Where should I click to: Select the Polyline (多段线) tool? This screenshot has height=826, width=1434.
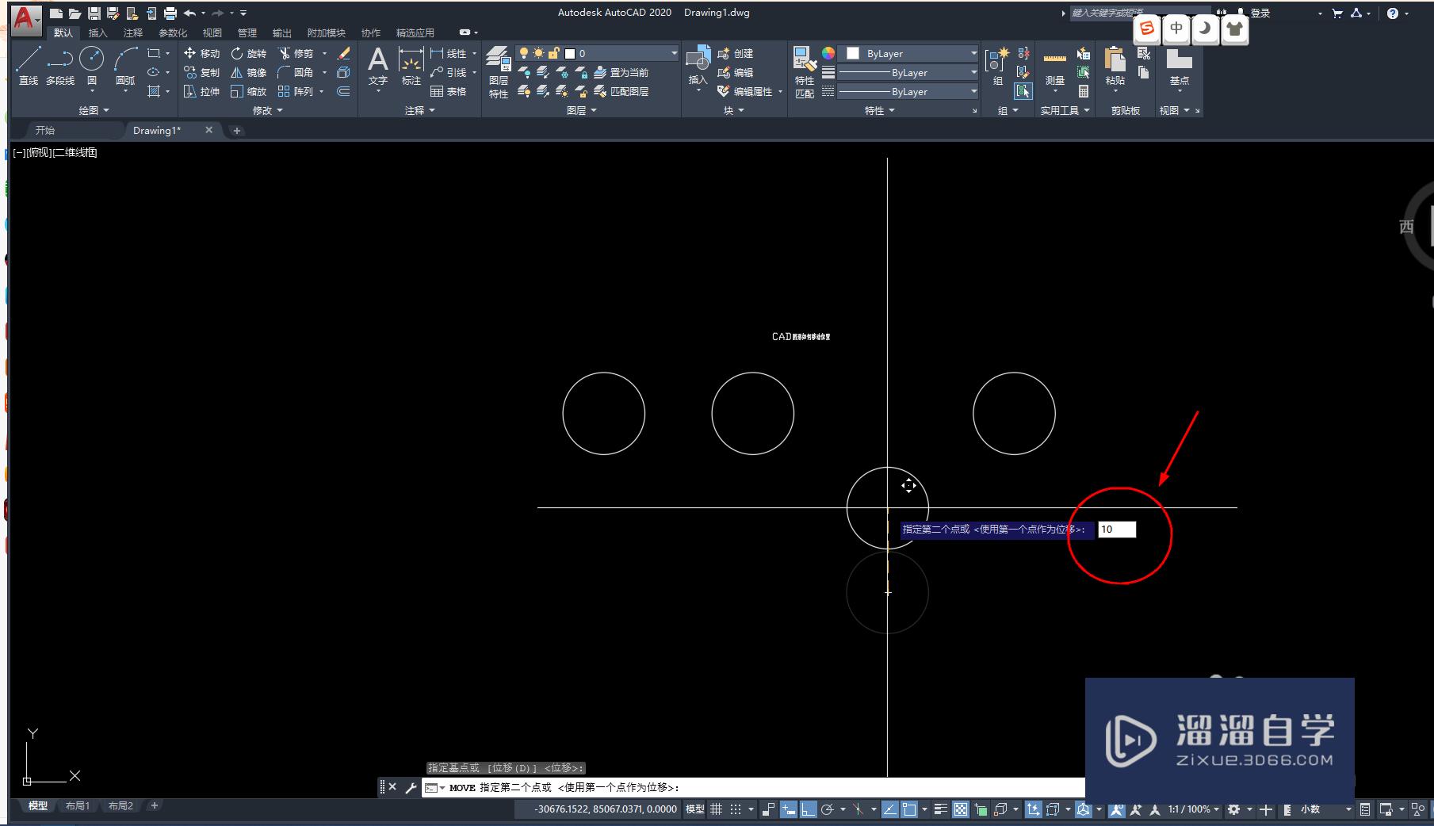[x=60, y=66]
